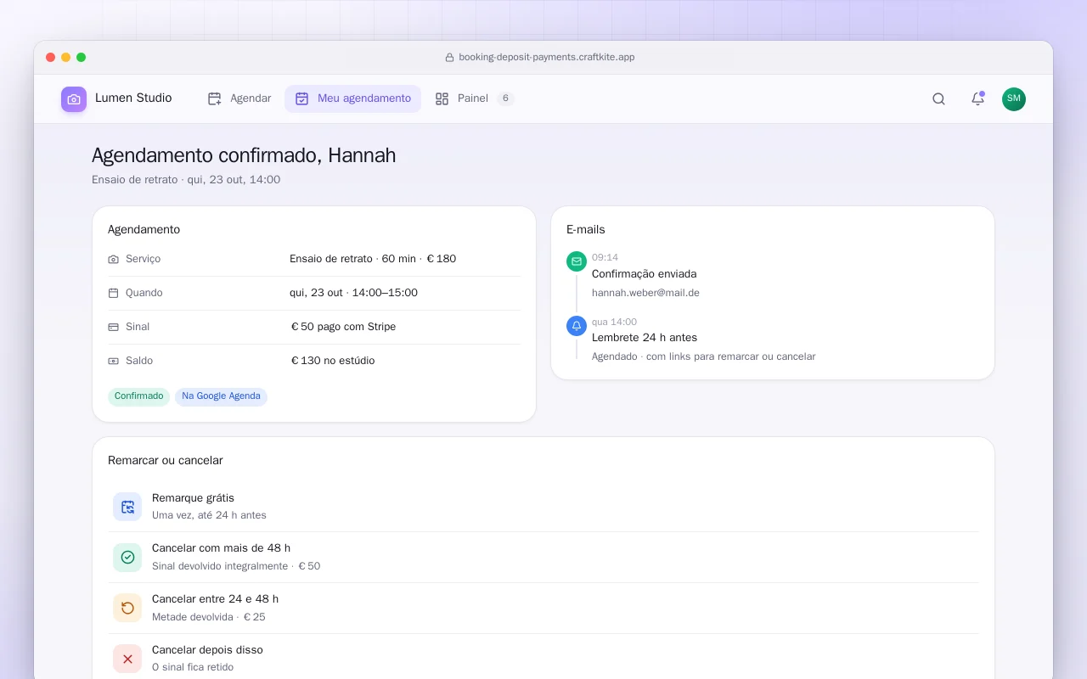Click the Remarcar ou cancelar heading
This screenshot has height=679, width=1087.
pos(166,461)
